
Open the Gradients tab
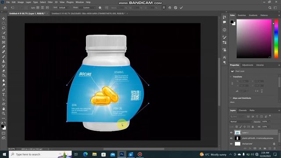pos(253,15)
